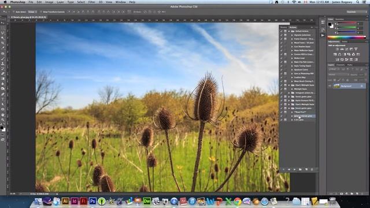Toggle the Auto-Select checkbox
This screenshot has width=370, height=208.
coord(14,12)
